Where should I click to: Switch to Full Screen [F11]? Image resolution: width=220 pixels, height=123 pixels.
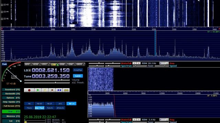[x=11, y=106]
